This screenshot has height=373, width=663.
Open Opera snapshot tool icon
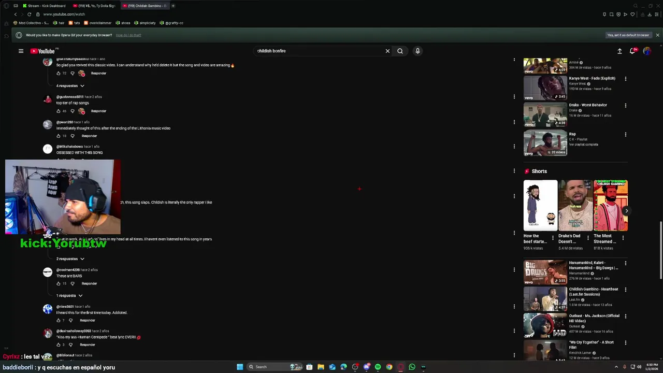click(611, 14)
